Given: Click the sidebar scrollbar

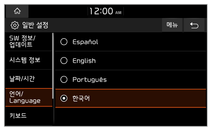Looking at the screenshot, I should 53,66.
